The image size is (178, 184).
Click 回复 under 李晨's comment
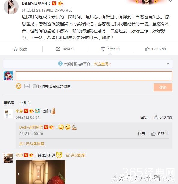click(144, 117)
